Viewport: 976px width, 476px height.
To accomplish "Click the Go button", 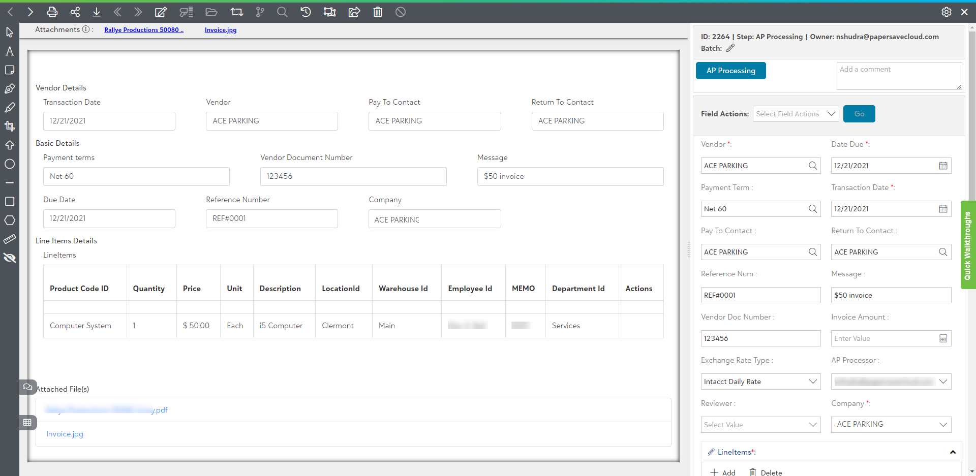I will click(x=859, y=114).
